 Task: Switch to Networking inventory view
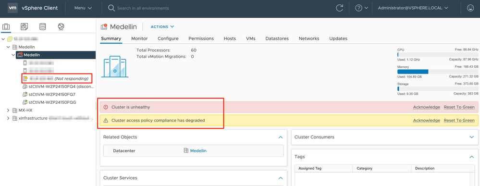pyautogui.click(x=61, y=26)
